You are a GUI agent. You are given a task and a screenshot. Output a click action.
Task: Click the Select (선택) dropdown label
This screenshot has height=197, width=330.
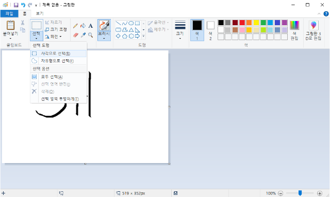[x=37, y=35]
